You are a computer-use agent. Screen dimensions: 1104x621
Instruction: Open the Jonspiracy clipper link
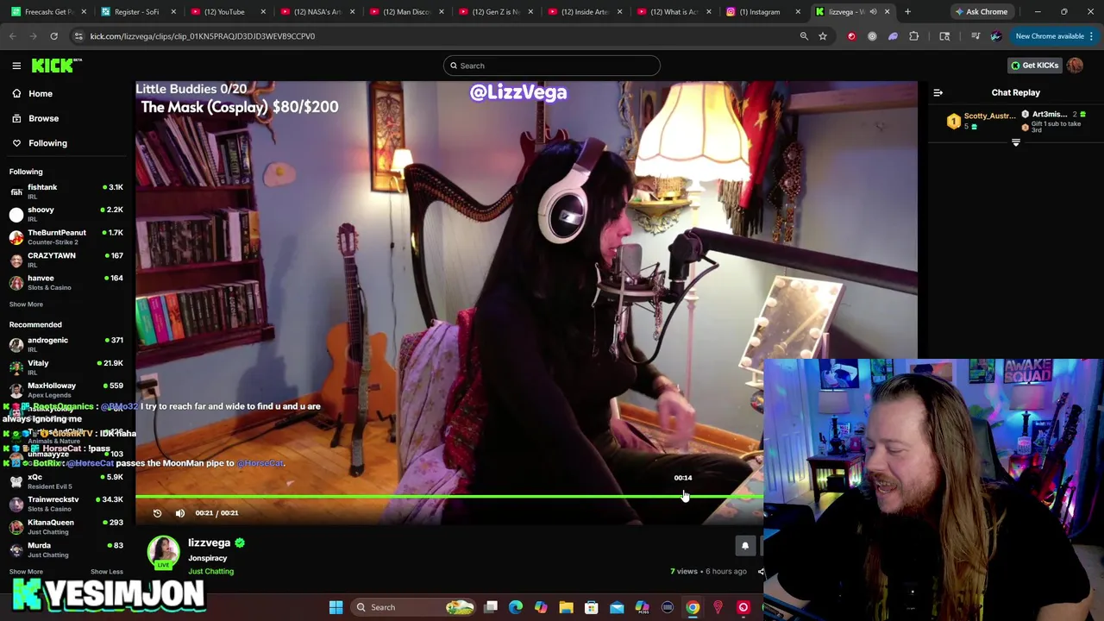[208, 558]
